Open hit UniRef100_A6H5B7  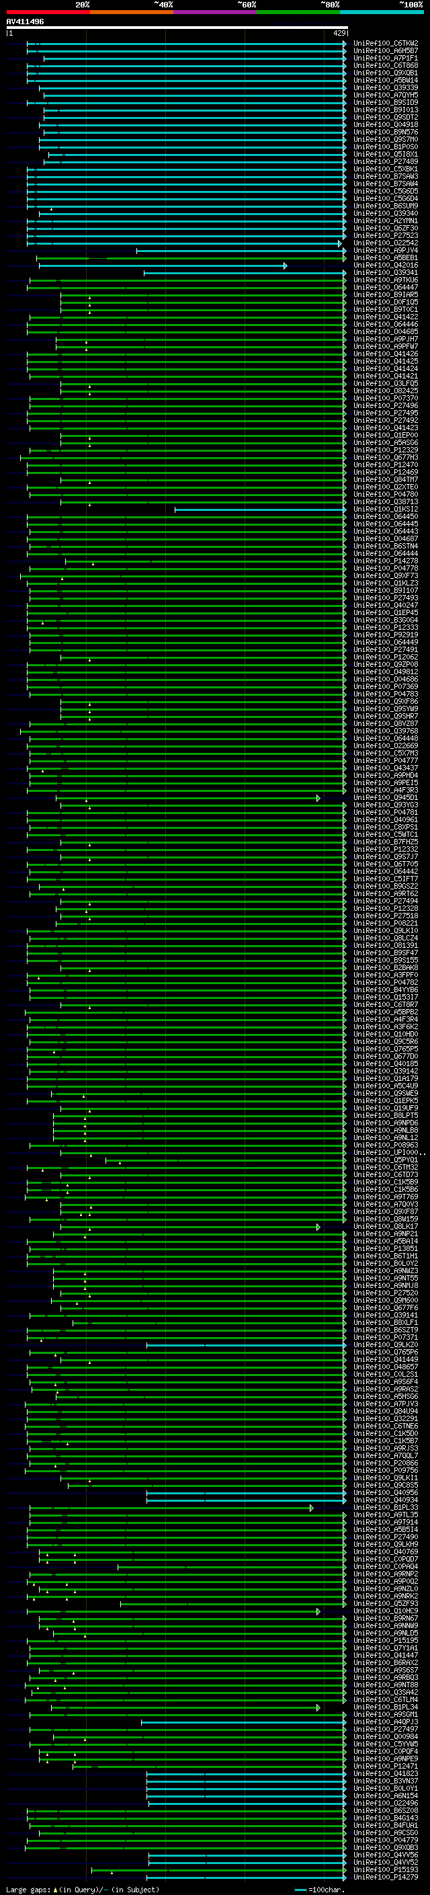[386, 51]
